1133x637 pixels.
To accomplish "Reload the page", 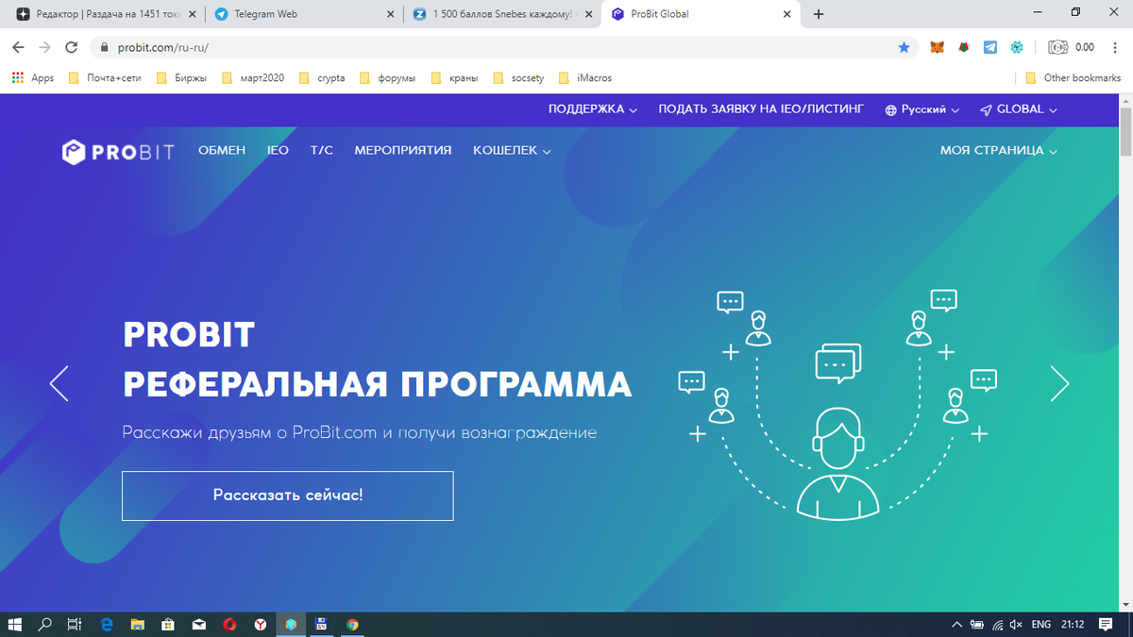I will [x=71, y=46].
